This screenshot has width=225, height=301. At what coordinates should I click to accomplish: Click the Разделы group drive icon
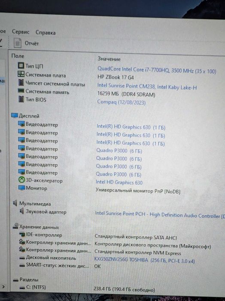16,280
